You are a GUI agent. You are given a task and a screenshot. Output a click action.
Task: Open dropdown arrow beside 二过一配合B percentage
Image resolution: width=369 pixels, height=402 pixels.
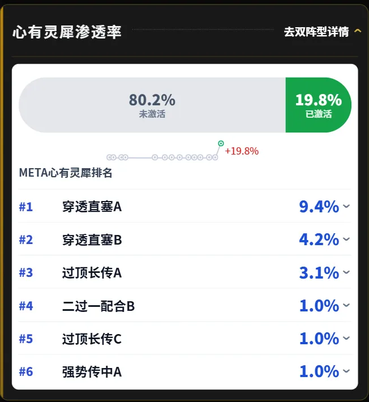[346, 305]
